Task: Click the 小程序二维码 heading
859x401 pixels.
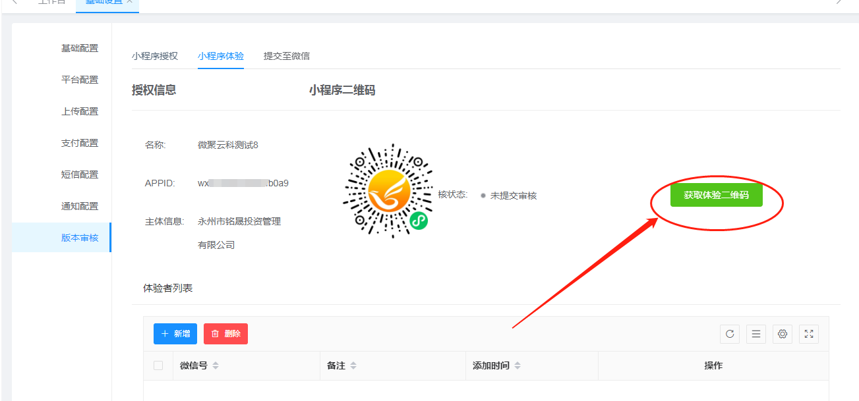Action: (342, 90)
